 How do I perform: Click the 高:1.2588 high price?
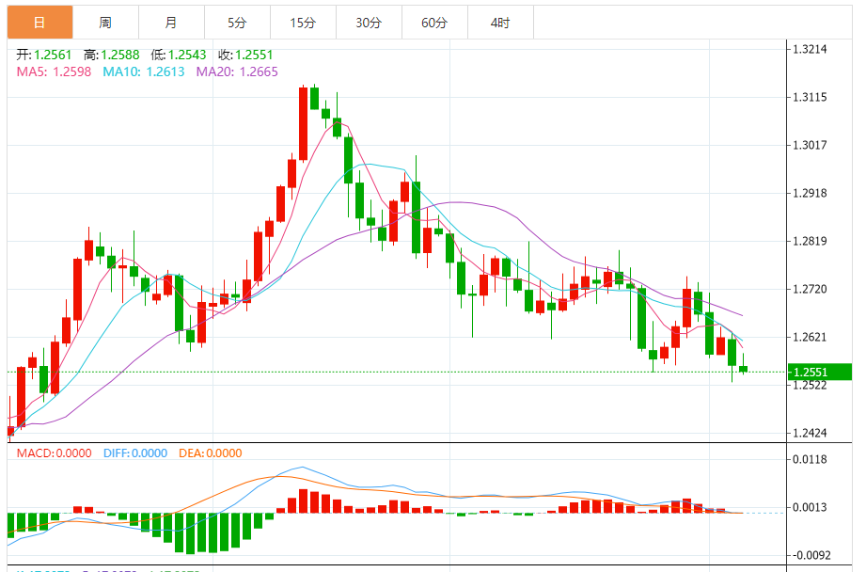pos(112,55)
